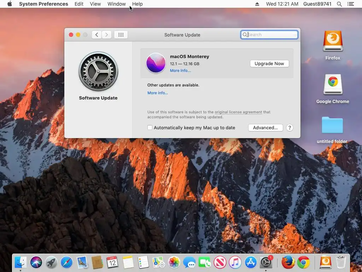This screenshot has height=272, width=362.
Task: Open the Help menu
Action: pos(138,4)
